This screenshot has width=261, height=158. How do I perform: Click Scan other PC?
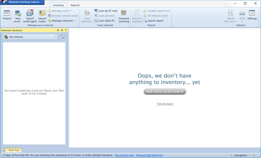(105, 21)
